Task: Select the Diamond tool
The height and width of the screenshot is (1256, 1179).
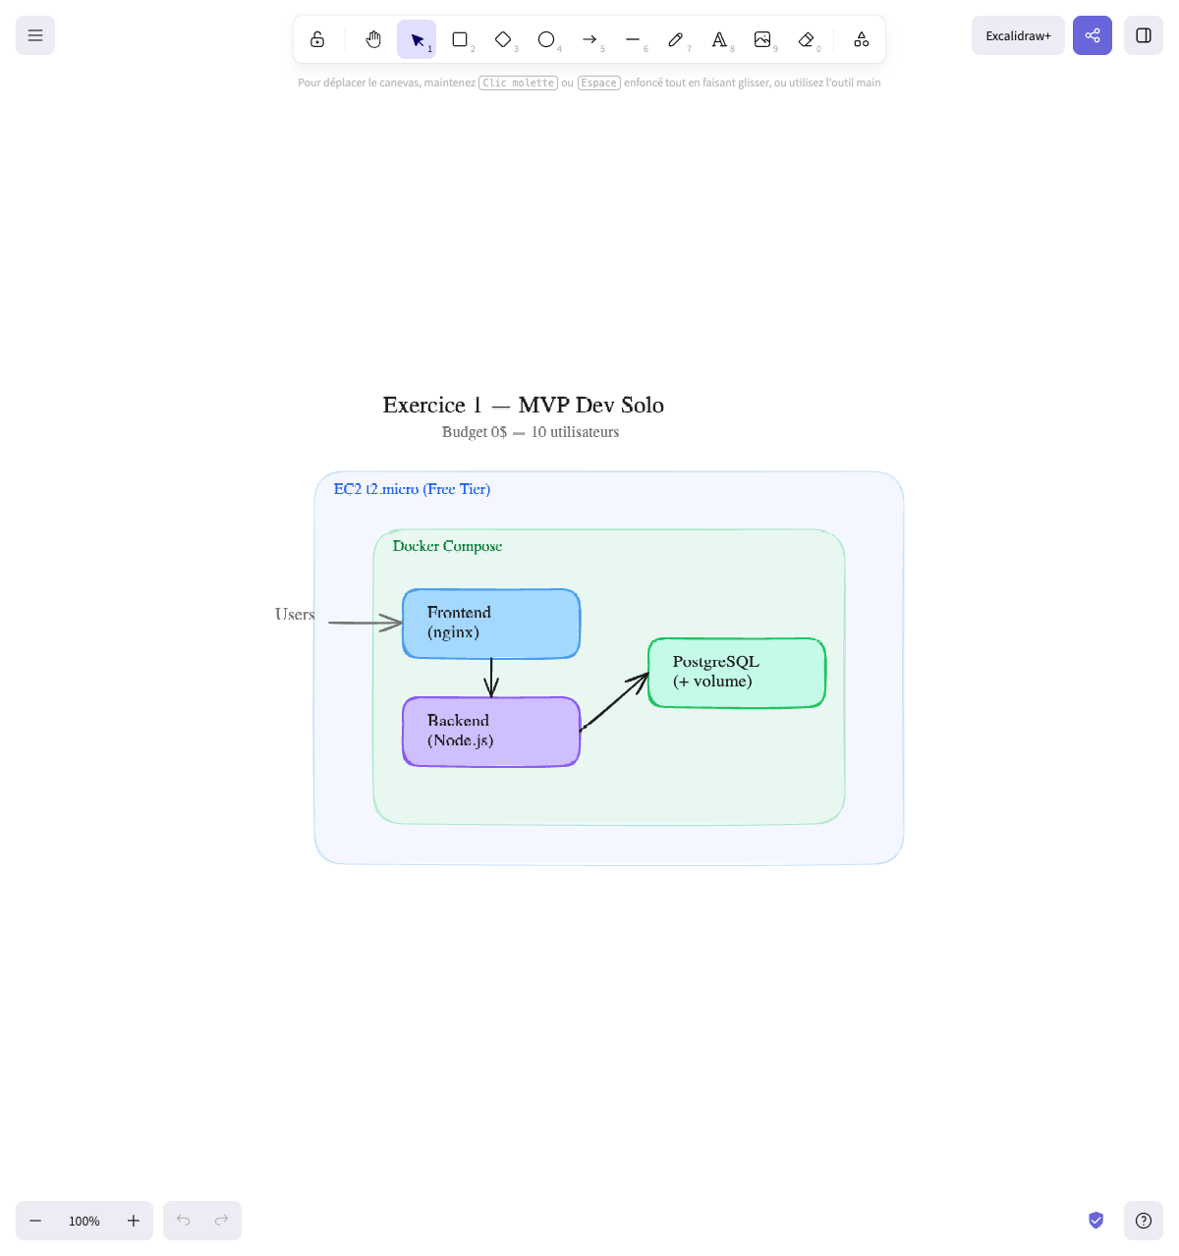Action: [x=503, y=39]
